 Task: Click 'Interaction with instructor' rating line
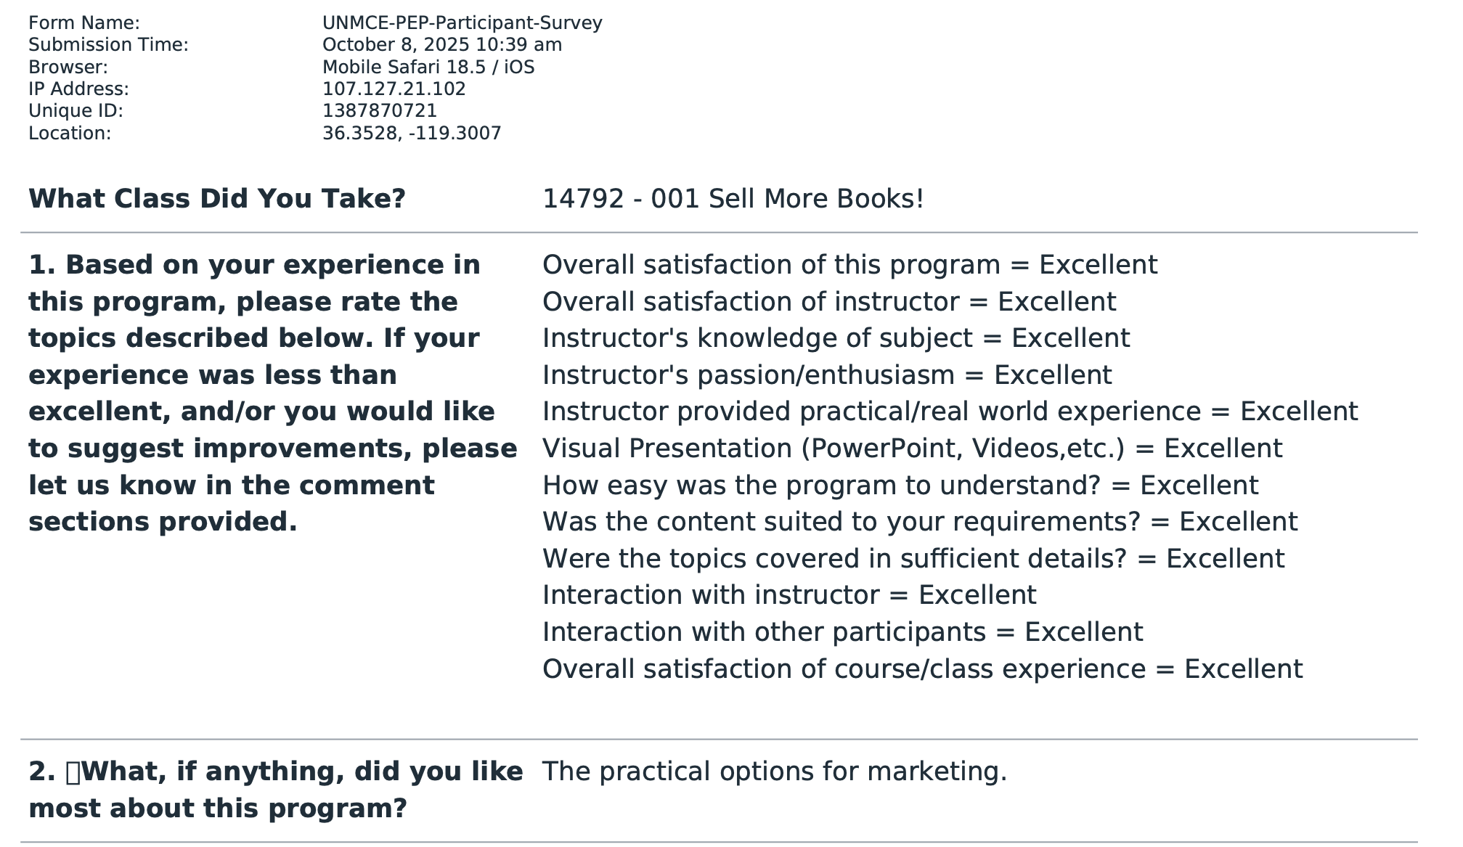(788, 595)
